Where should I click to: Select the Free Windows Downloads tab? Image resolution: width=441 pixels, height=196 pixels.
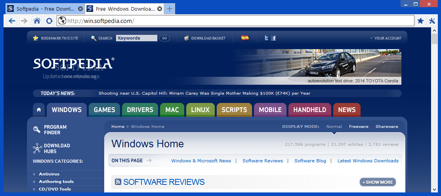tap(124, 9)
